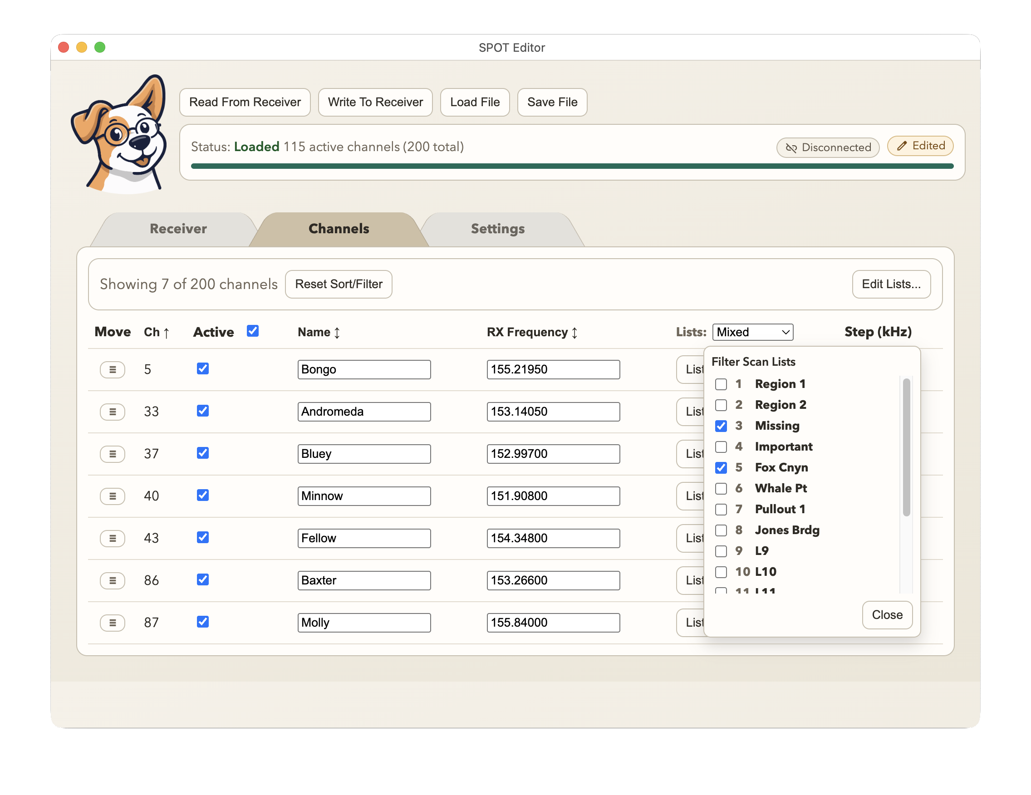Screen dimensions: 1031x795
Task: Click the Load File button
Action: [x=474, y=102]
